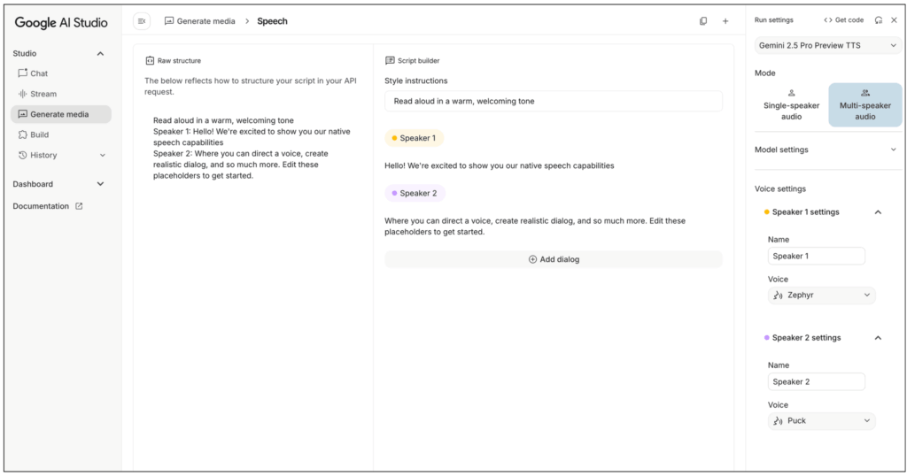Click the copy icon in the header

point(703,21)
